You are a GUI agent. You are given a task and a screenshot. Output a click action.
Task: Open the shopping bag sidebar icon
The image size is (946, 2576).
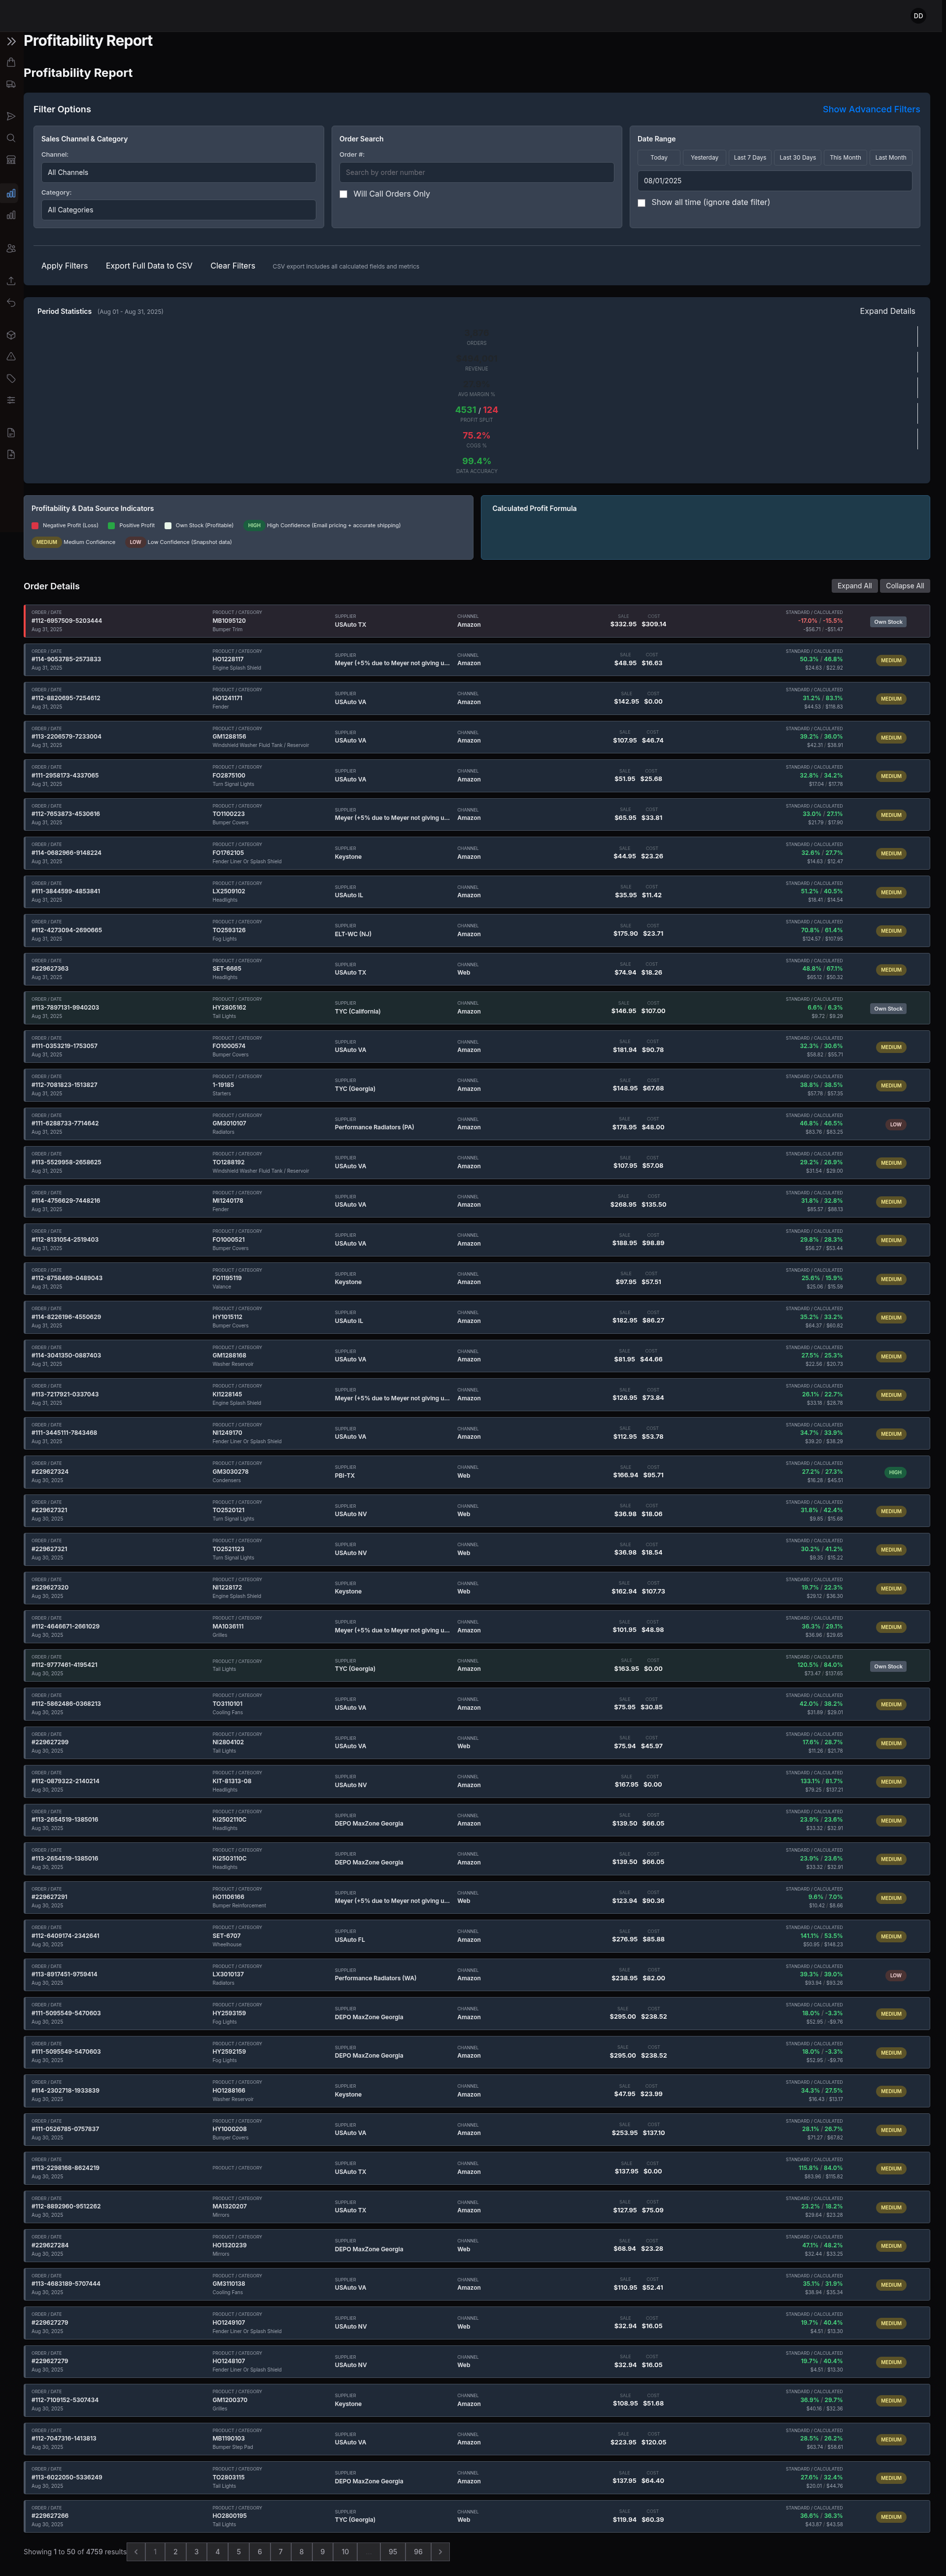point(11,62)
